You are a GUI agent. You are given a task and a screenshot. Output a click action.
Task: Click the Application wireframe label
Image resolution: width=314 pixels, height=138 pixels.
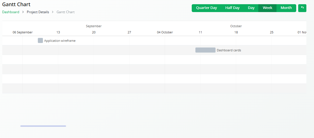[x=60, y=41]
